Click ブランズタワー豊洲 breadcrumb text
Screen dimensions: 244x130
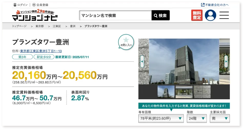96,26
